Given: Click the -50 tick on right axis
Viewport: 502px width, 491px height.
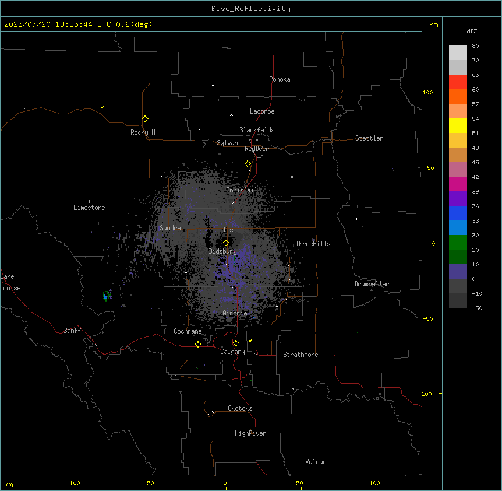Looking at the screenshot, I should pos(427,318).
